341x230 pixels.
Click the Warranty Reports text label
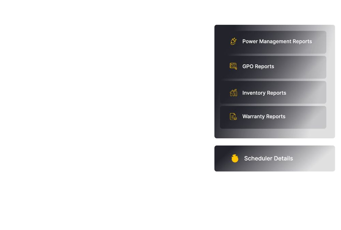tap(264, 117)
